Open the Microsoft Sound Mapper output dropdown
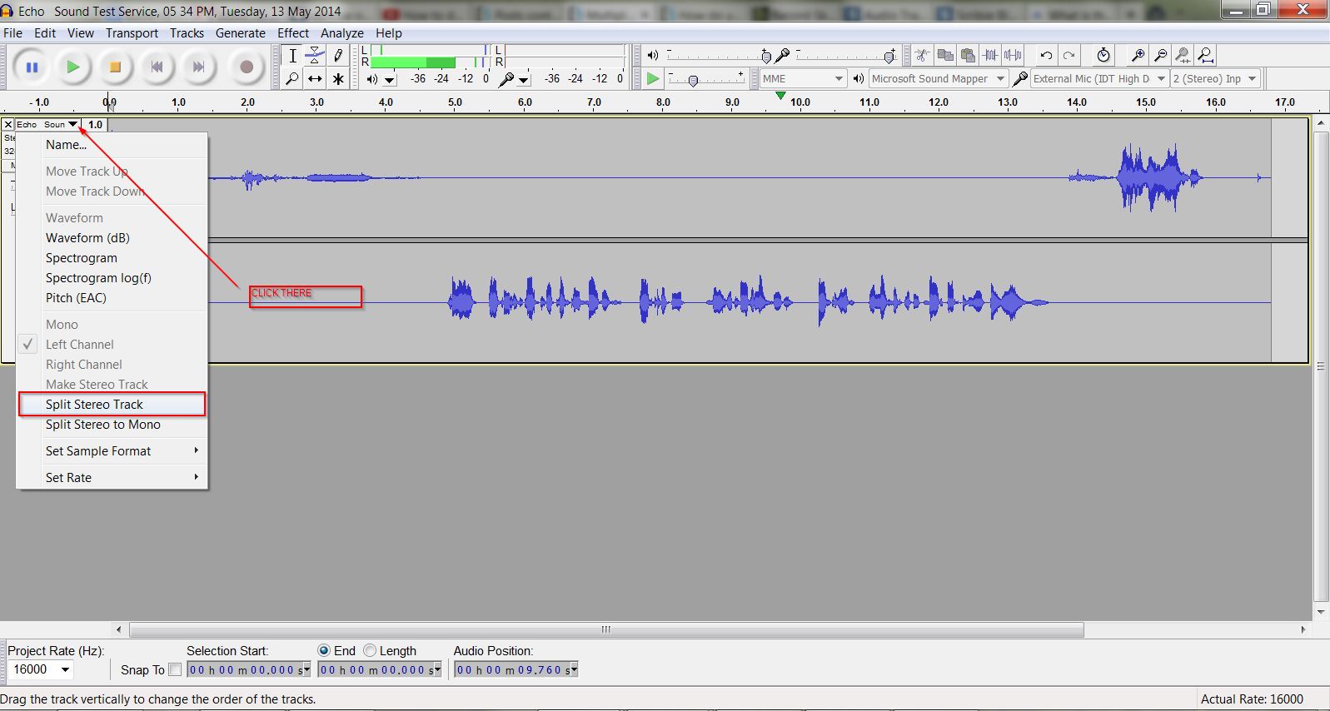 click(938, 78)
